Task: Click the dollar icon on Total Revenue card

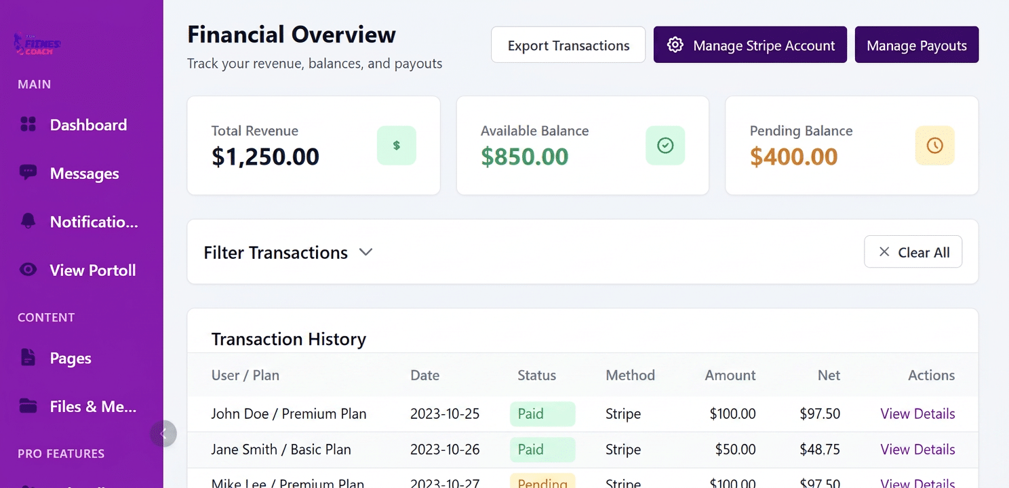Action: coord(397,146)
